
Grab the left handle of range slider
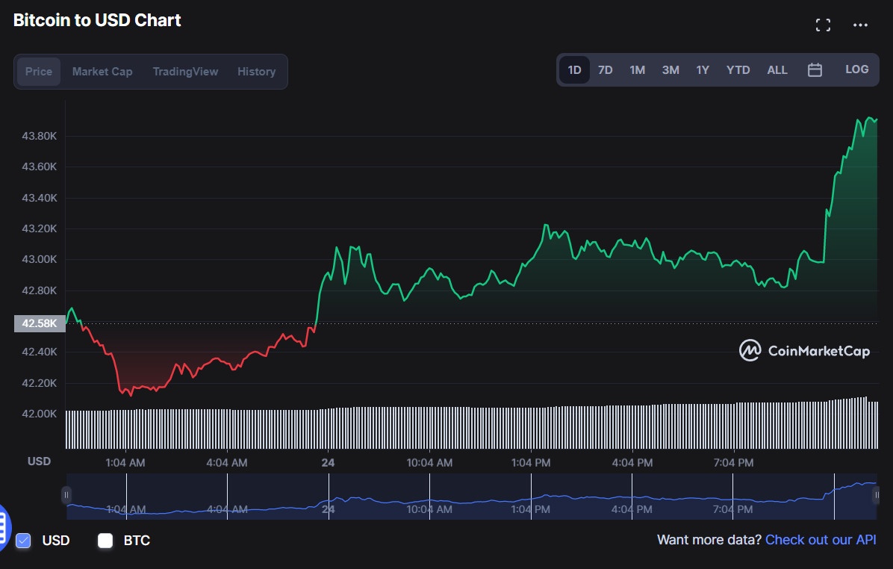tap(66, 494)
